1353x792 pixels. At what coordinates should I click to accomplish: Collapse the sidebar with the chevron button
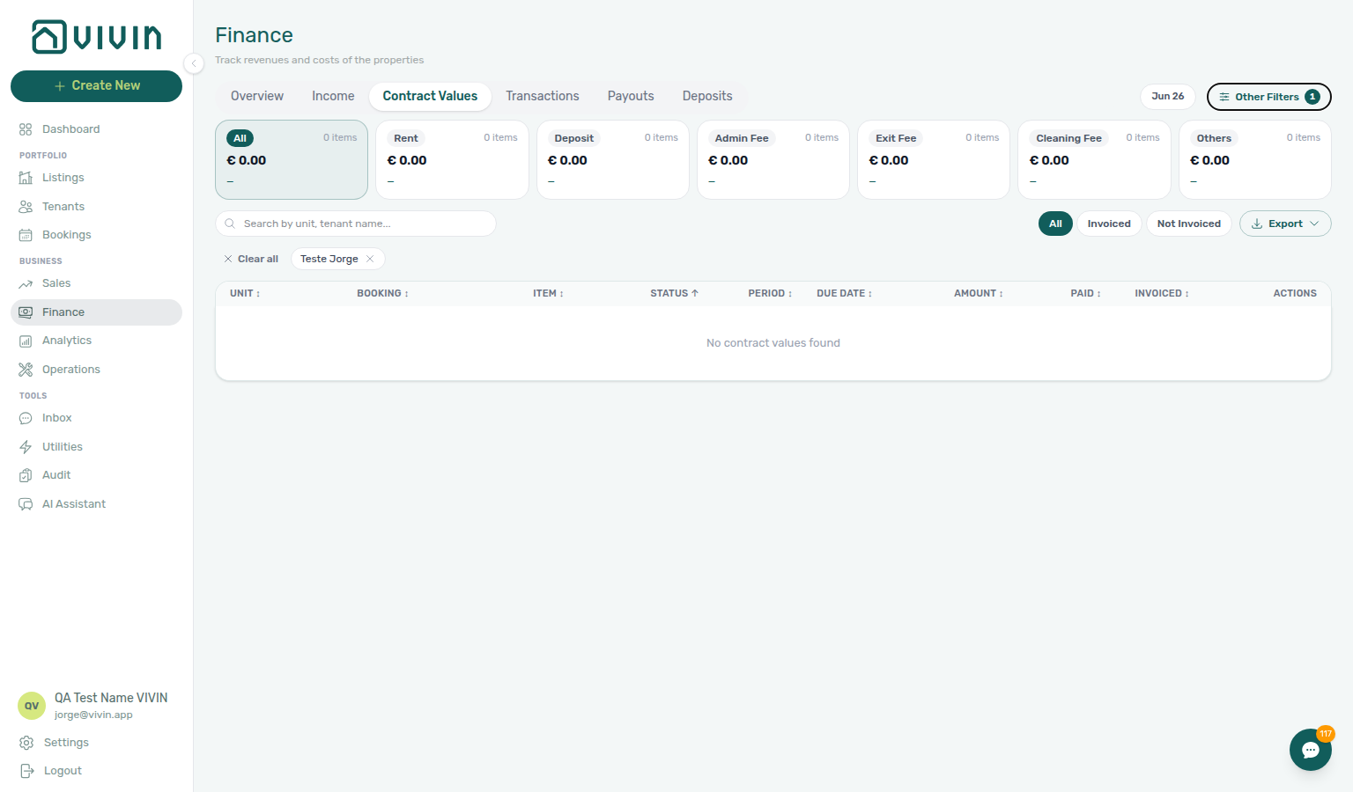tap(194, 63)
